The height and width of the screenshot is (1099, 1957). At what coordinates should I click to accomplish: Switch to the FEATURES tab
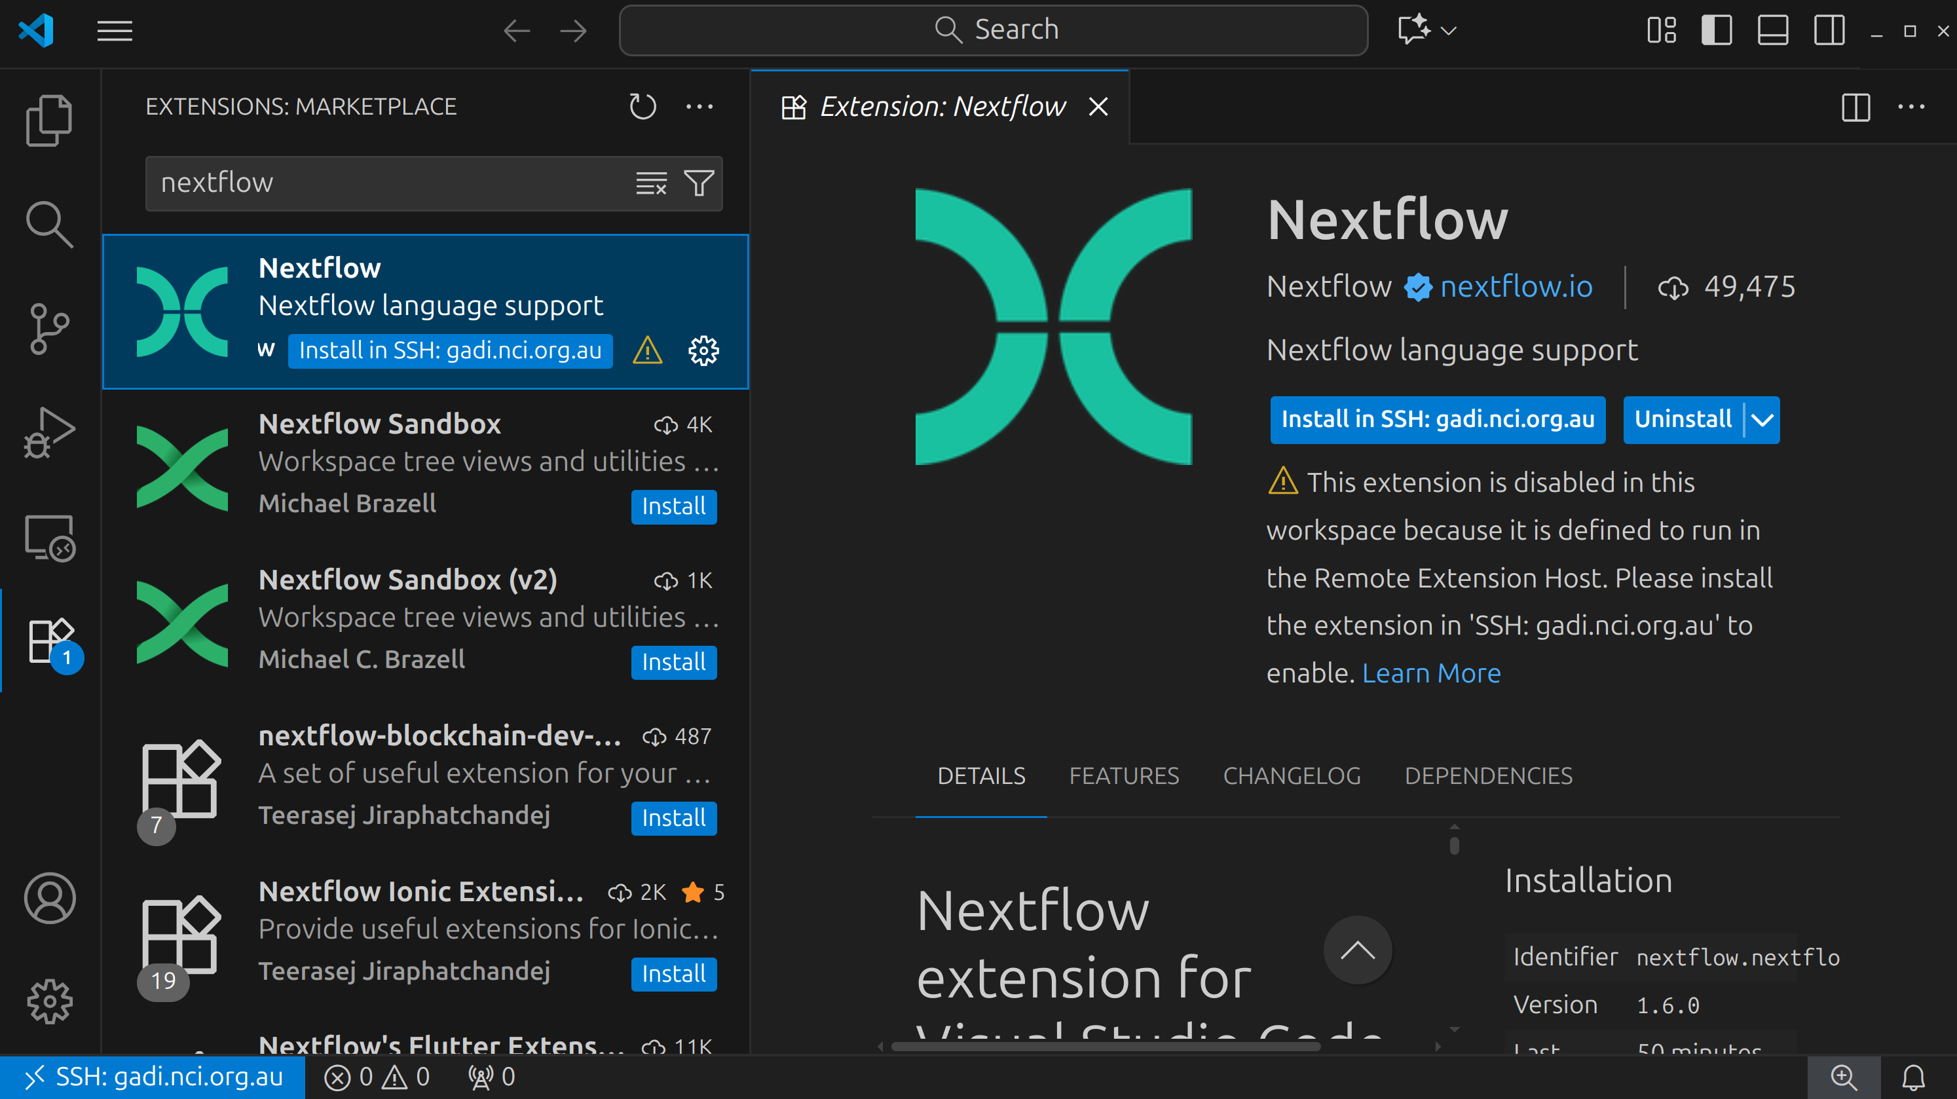coord(1124,775)
